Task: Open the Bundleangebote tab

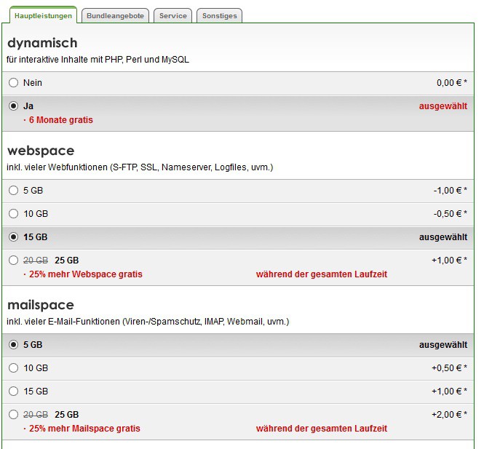Action: (x=114, y=15)
